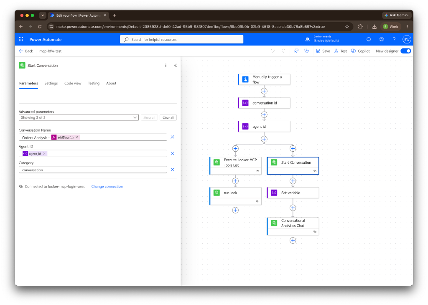
Task: Add step below conversation id node
Action: pyautogui.click(x=264, y=114)
